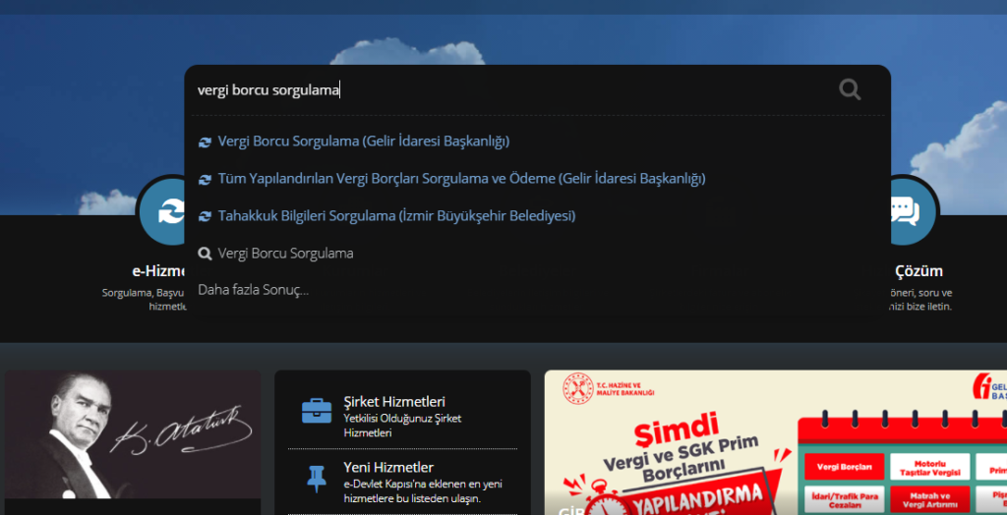1007x515 pixels.
Task: Click the magnifier icon next to the plain Vergi Borcu Sorgulama suggestion
Action: 205,254
